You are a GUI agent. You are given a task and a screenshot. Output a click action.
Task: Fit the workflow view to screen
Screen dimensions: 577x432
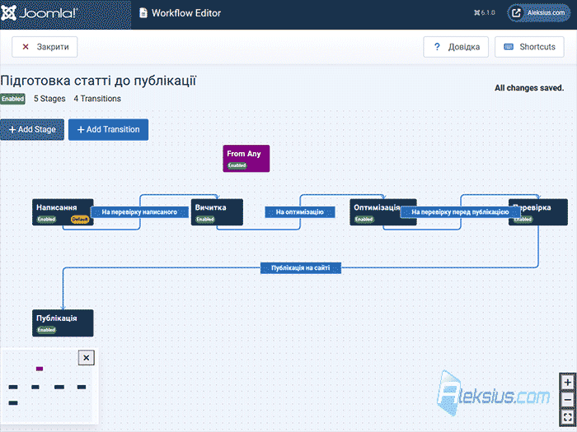pyautogui.click(x=567, y=417)
